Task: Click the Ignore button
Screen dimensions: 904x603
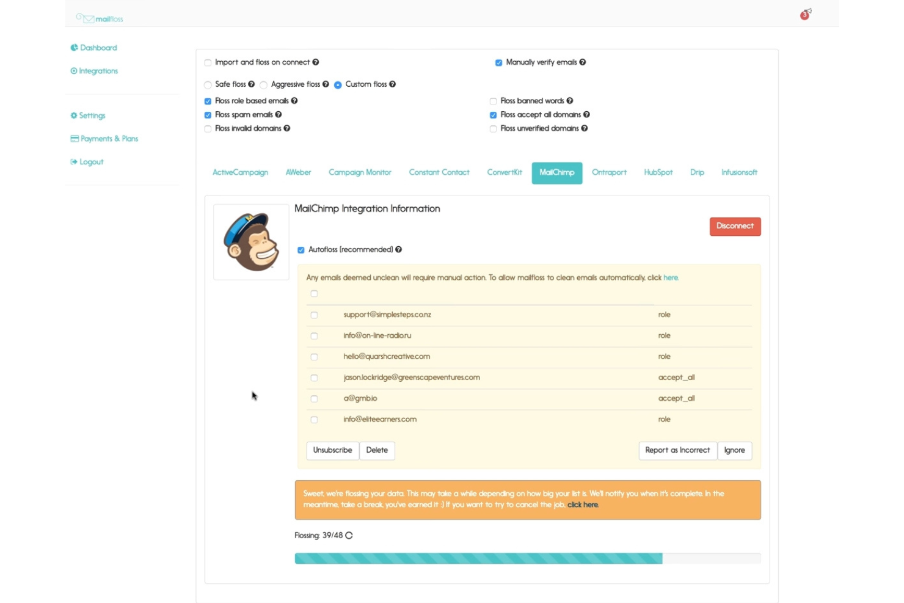Action: click(734, 451)
